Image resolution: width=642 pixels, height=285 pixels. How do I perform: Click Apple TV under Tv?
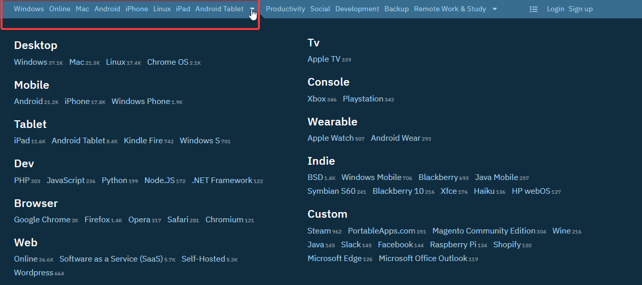(324, 59)
